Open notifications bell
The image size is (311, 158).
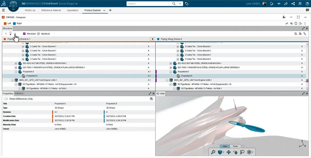click(272, 3)
